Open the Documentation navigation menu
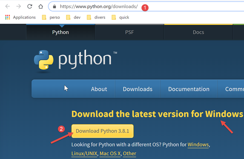The image size is (244, 159). (189, 89)
